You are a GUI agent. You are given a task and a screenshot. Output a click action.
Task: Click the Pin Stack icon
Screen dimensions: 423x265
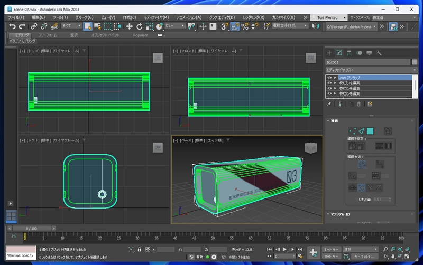329,104
